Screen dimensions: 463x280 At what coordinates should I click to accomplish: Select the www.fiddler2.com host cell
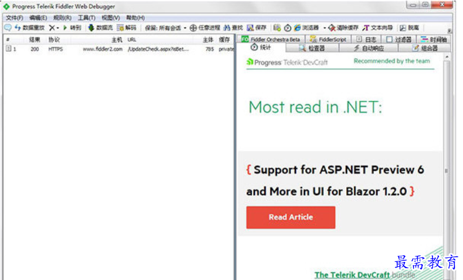click(103, 49)
